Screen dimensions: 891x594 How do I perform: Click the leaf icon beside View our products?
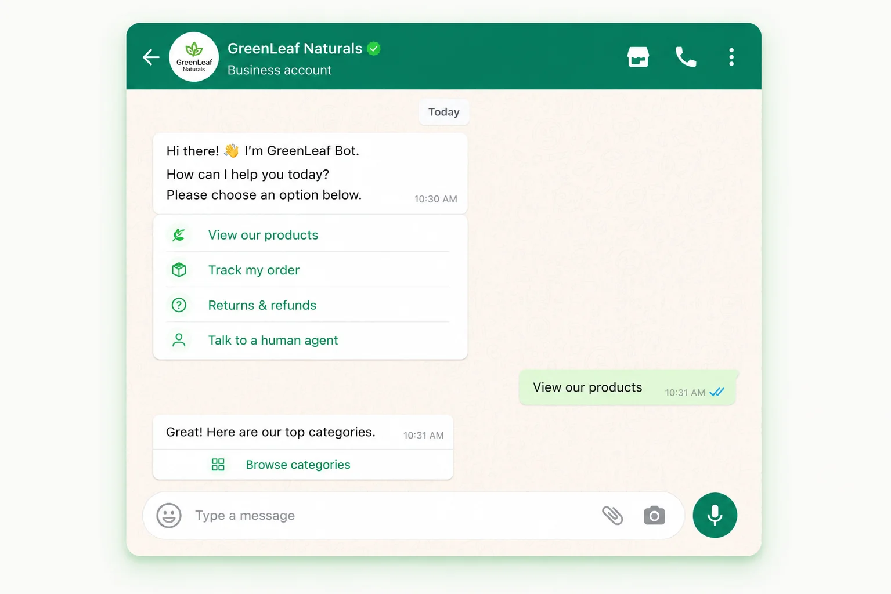tap(179, 235)
